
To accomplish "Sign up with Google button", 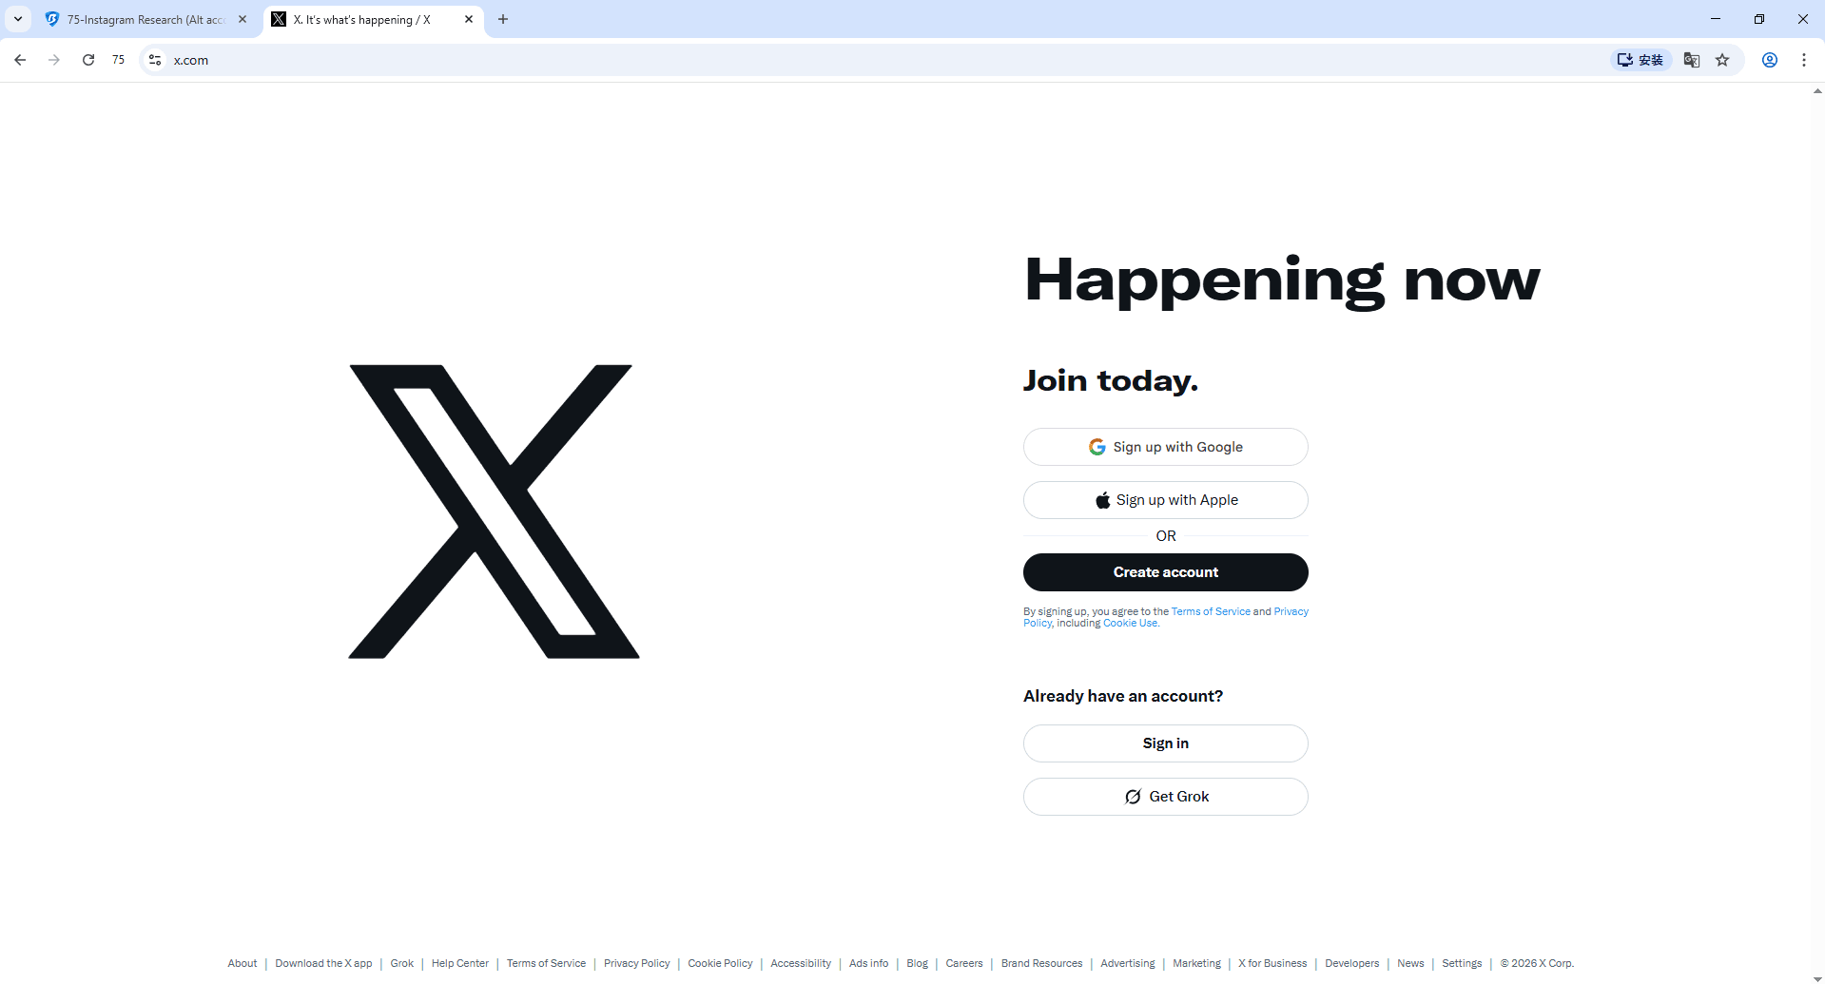I will [1166, 447].
